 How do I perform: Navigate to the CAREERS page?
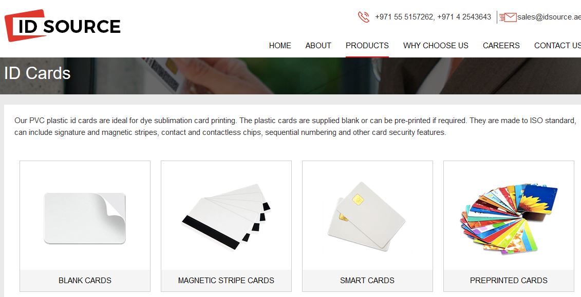[x=501, y=46]
